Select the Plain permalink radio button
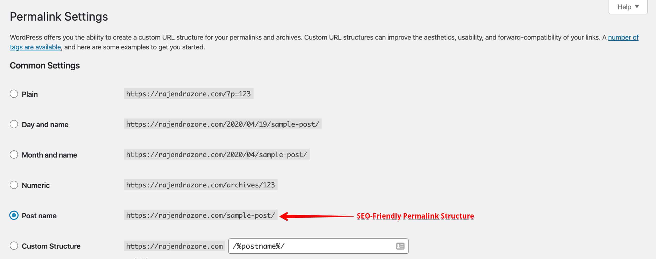 (14, 94)
